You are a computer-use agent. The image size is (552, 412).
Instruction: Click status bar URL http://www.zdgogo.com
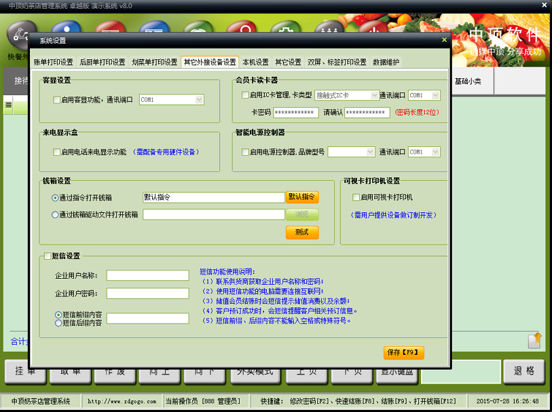[x=122, y=401]
